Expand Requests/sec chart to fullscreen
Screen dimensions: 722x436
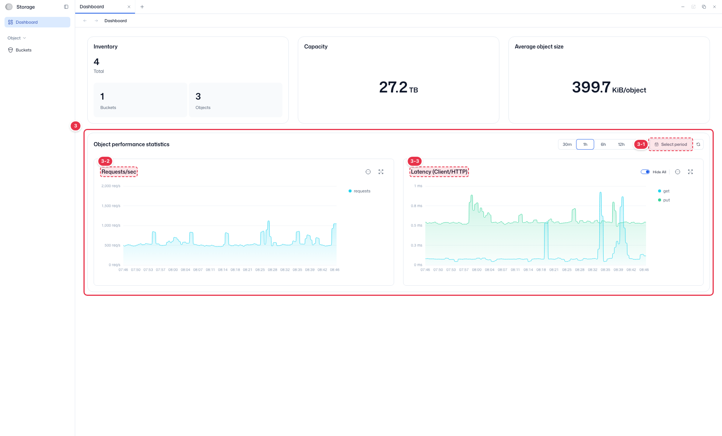[381, 172]
